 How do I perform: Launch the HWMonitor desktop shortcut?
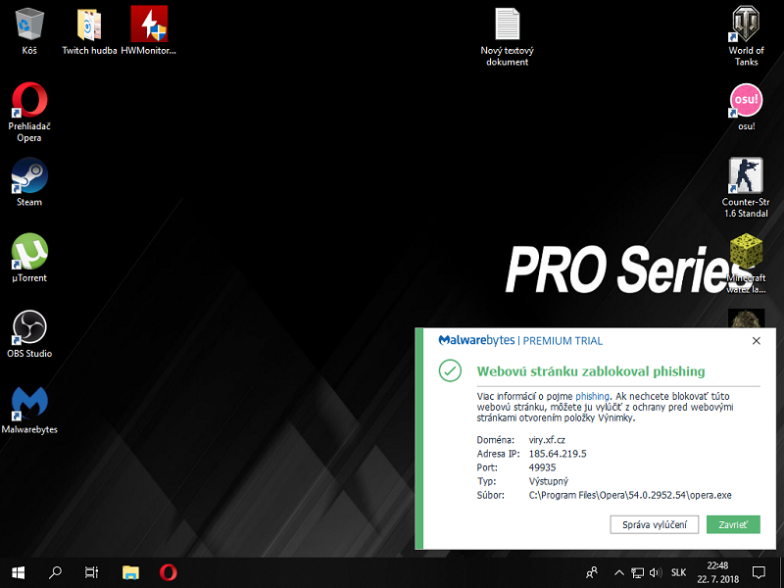149,30
